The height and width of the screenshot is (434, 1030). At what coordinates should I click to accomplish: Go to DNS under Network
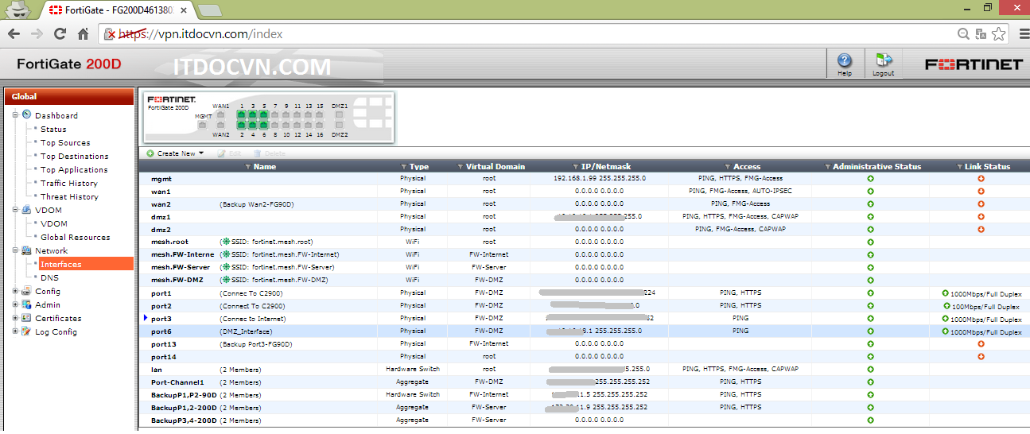pos(49,278)
